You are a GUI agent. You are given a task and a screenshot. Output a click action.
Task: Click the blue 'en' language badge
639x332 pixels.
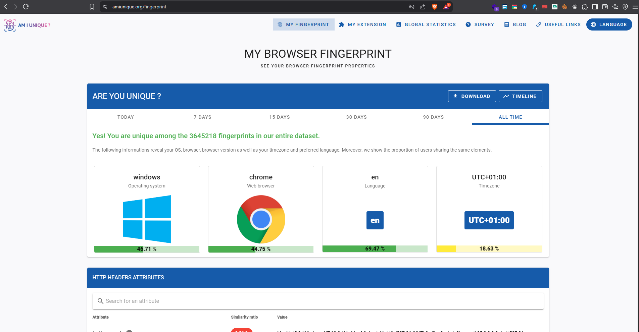pos(375,220)
